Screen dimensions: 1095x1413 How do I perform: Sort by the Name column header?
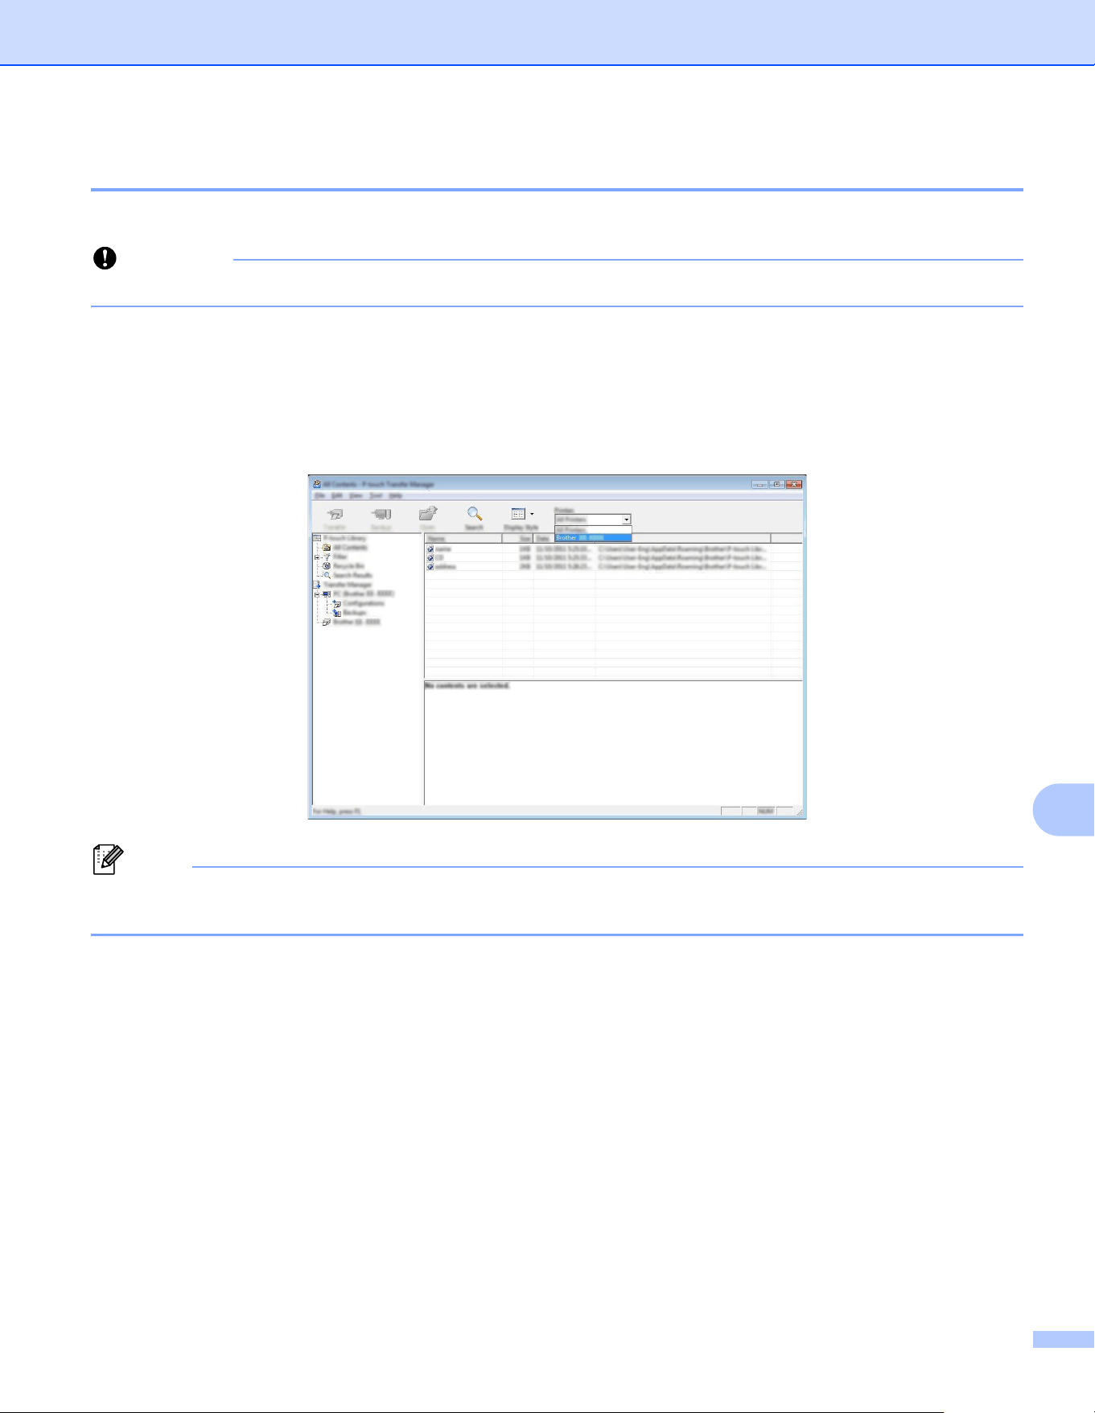click(x=463, y=539)
